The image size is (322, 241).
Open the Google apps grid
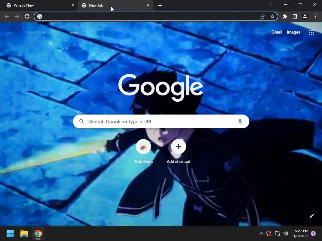[x=311, y=32]
